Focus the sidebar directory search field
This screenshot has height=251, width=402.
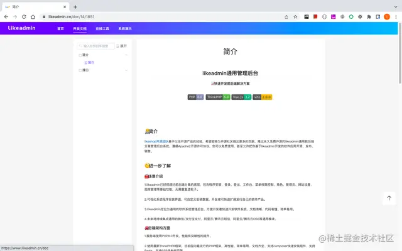click(x=95, y=46)
